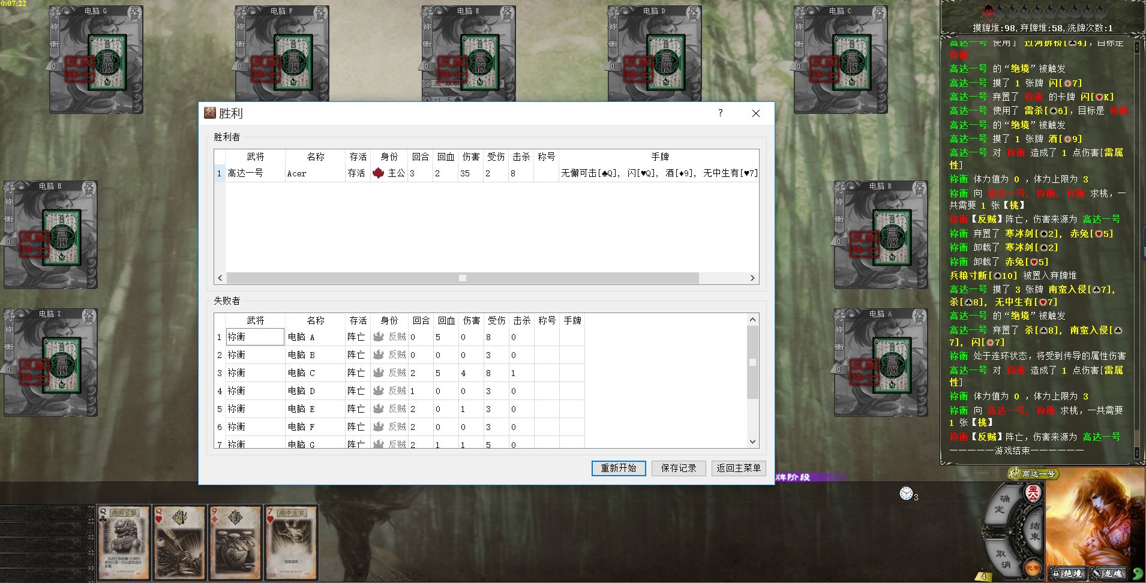Click the 电脑 G player avatar
The image size is (1146, 583).
point(96,59)
